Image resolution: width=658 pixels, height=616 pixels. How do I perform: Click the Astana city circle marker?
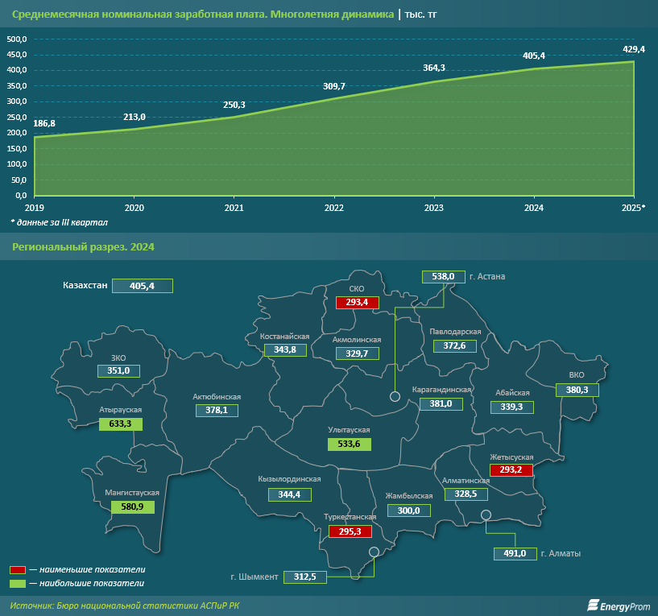(x=395, y=396)
